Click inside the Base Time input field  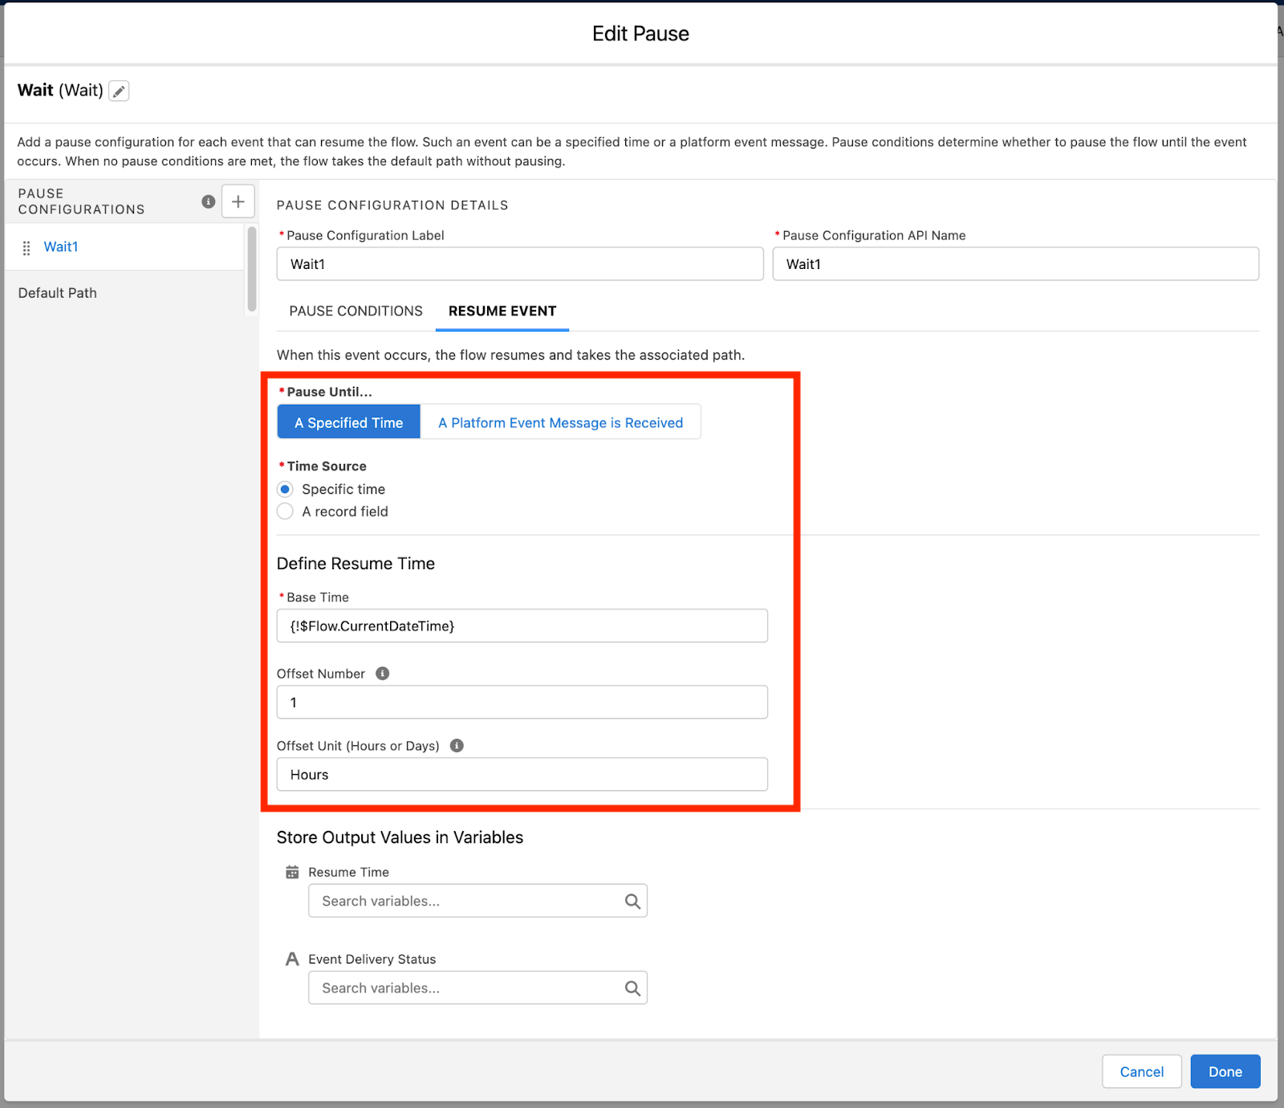(x=522, y=625)
